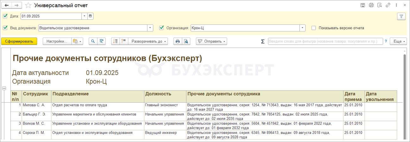The height and width of the screenshot is (142, 410).
Task: Copy link using the chain icon
Action: 388,5
